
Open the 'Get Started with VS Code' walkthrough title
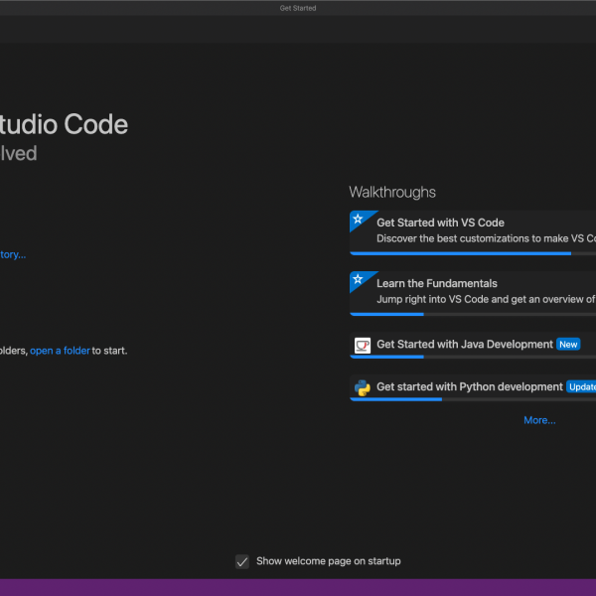point(440,223)
